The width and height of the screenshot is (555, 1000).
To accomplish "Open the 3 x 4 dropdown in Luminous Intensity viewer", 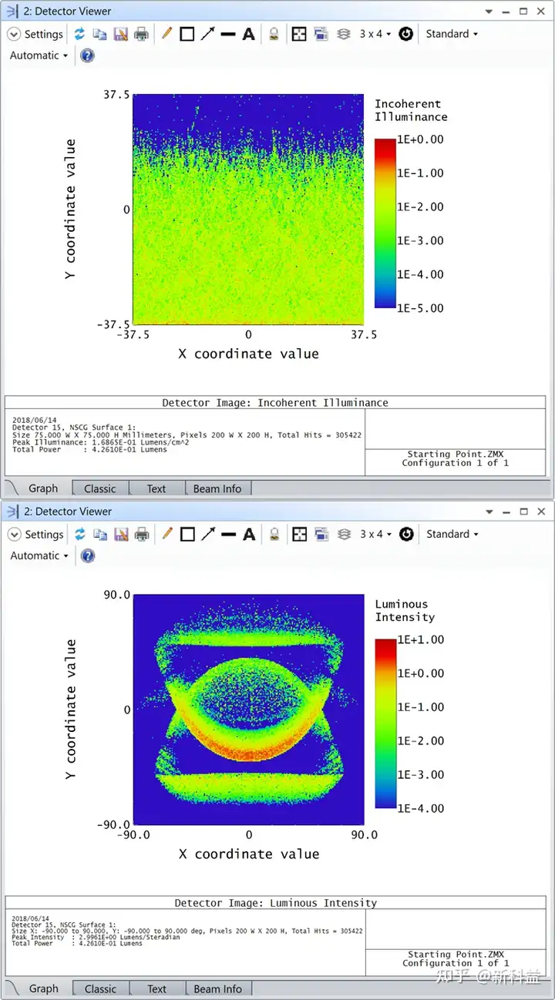I will tap(375, 534).
